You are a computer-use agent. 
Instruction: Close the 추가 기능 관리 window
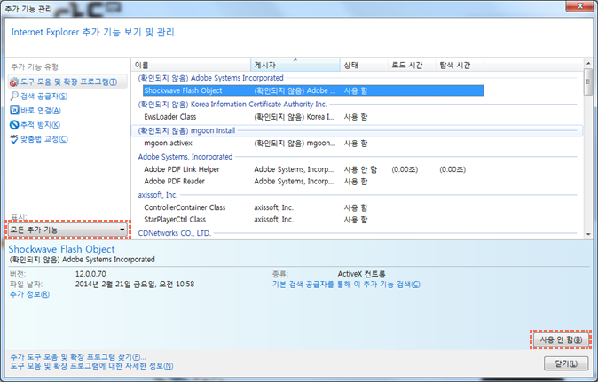pos(580,6)
